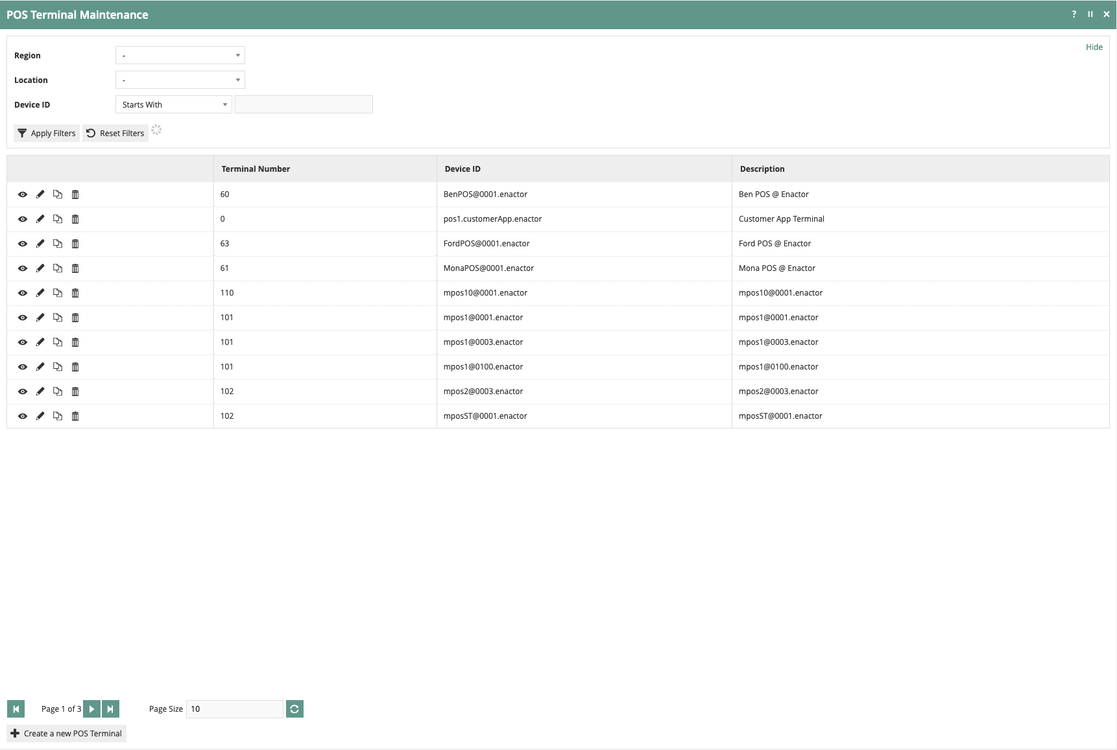View the MonaPOS@0001.enactor terminal
Image resolution: width=1117 pixels, height=750 pixels.
pos(23,268)
